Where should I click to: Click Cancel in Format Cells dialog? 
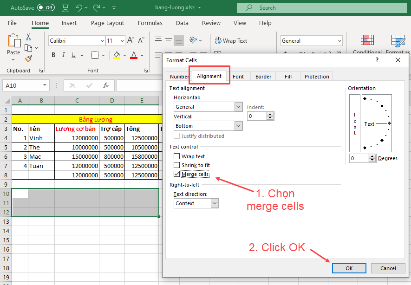tap(388, 268)
